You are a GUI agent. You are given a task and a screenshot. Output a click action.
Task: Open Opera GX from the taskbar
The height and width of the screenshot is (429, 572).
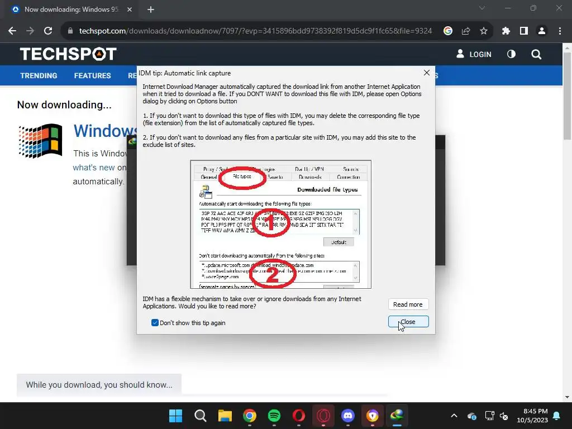click(x=323, y=416)
